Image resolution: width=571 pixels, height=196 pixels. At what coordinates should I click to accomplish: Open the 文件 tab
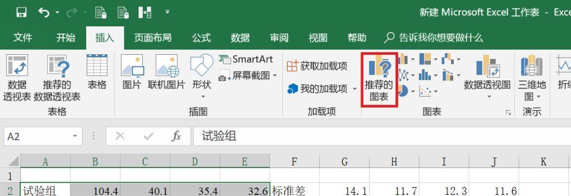(x=23, y=38)
